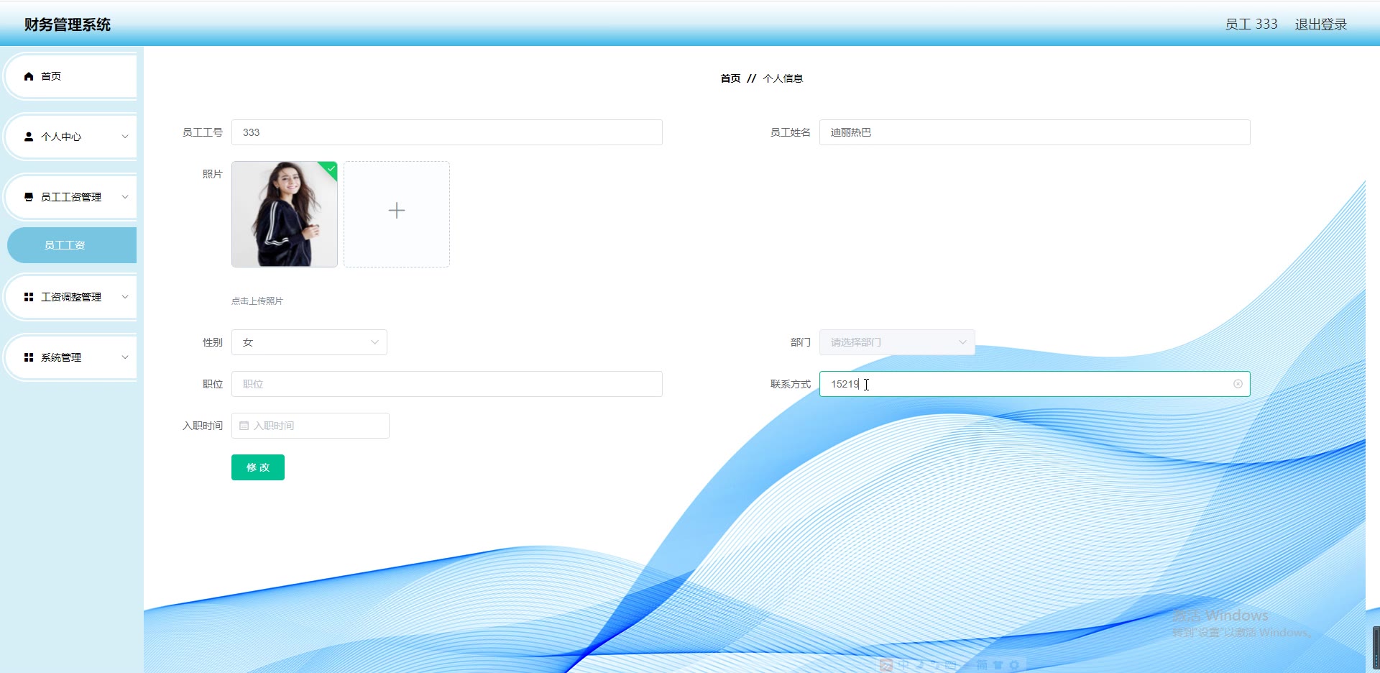This screenshot has height=673, width=1380.
Task: Click the person icon beside 个人中心
Action: click(29, 137)
